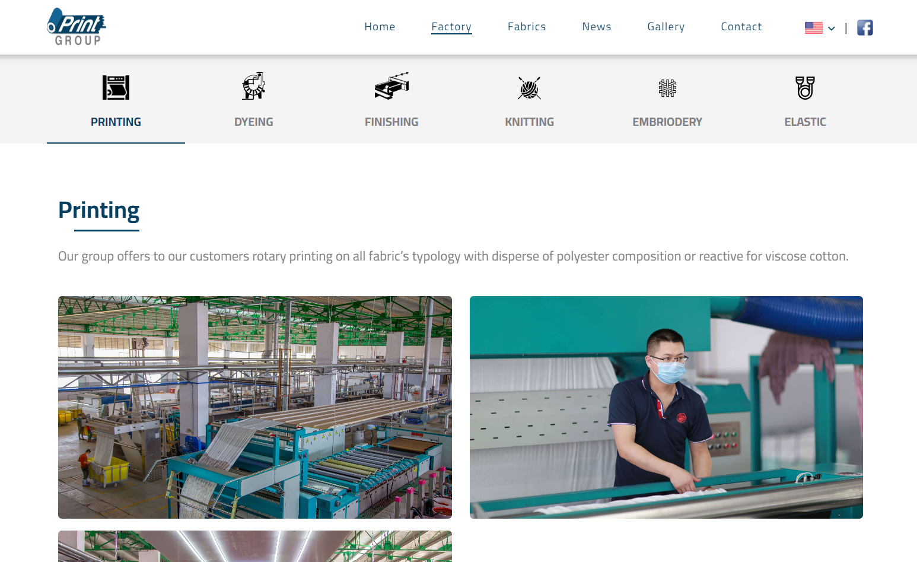Click the US flag language icon

[814, 28]
